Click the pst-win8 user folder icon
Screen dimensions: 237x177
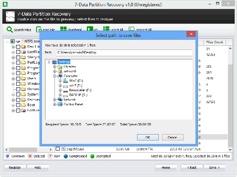60,71
